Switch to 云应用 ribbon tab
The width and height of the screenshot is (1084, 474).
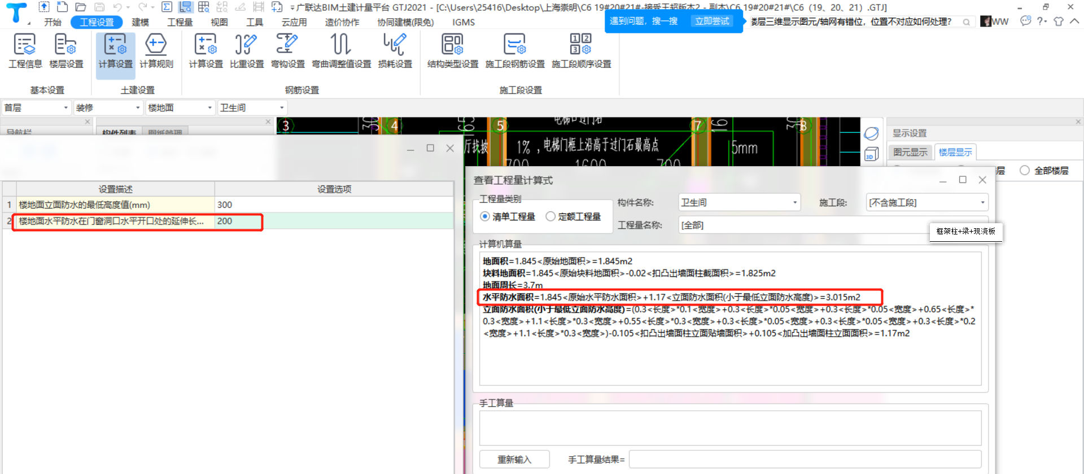pos(294,22)
